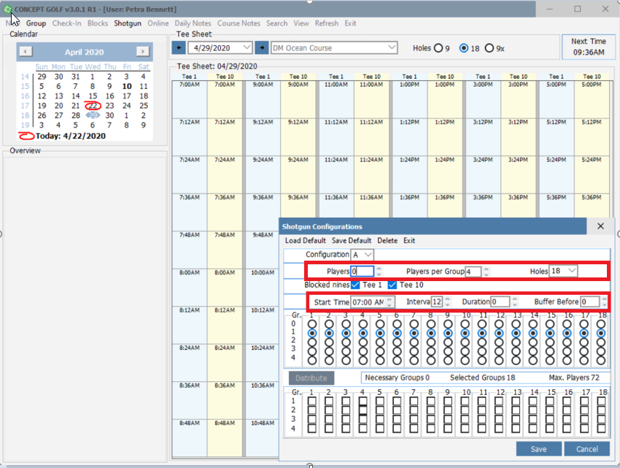Select April 22 in the calendar
This screenshot has height=468, width=620.
[x=93, y=106]
